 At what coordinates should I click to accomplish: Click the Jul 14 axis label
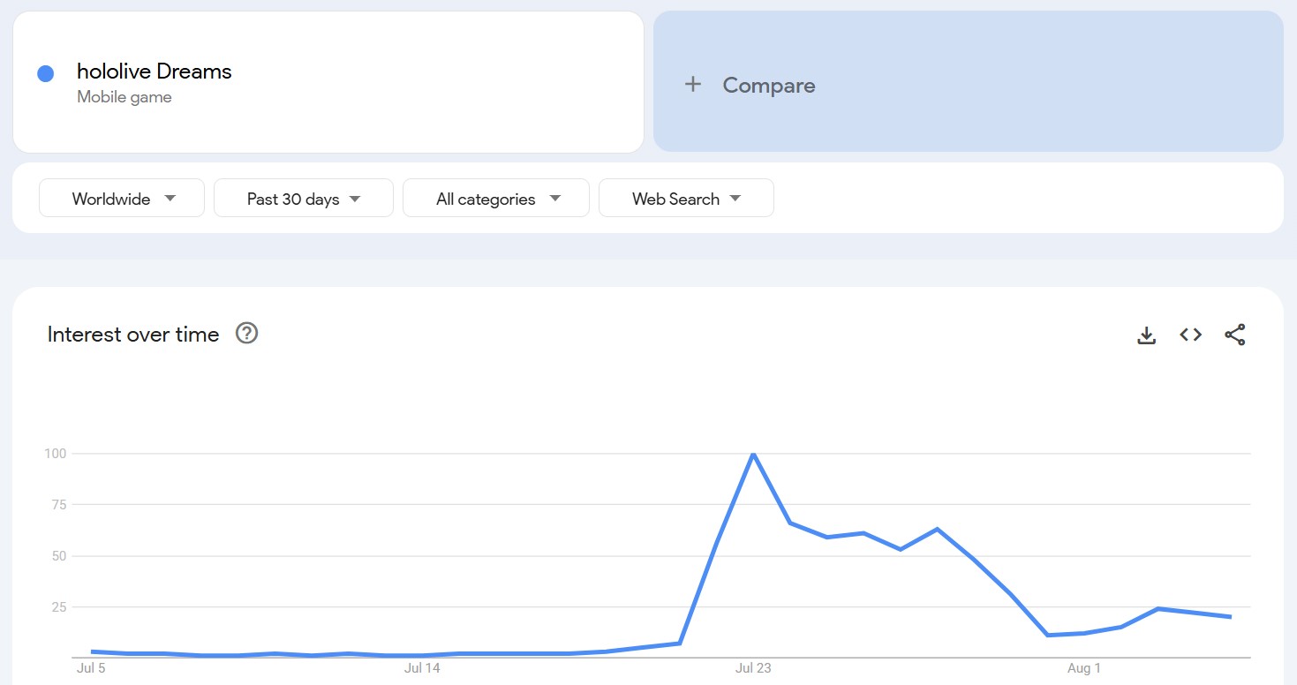(422, 668)
